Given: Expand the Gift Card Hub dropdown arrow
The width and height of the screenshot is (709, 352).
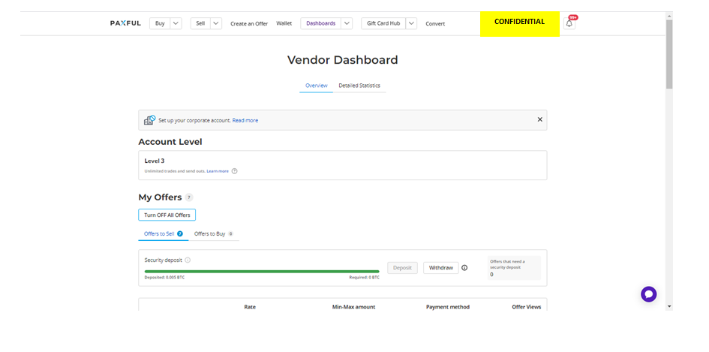Looking at the screenshot, I should (x=411, y=23).
